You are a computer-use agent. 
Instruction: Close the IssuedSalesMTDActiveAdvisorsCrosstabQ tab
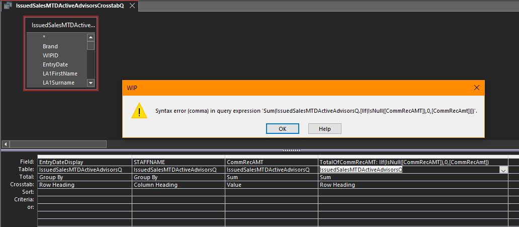[x=132, y=6]
